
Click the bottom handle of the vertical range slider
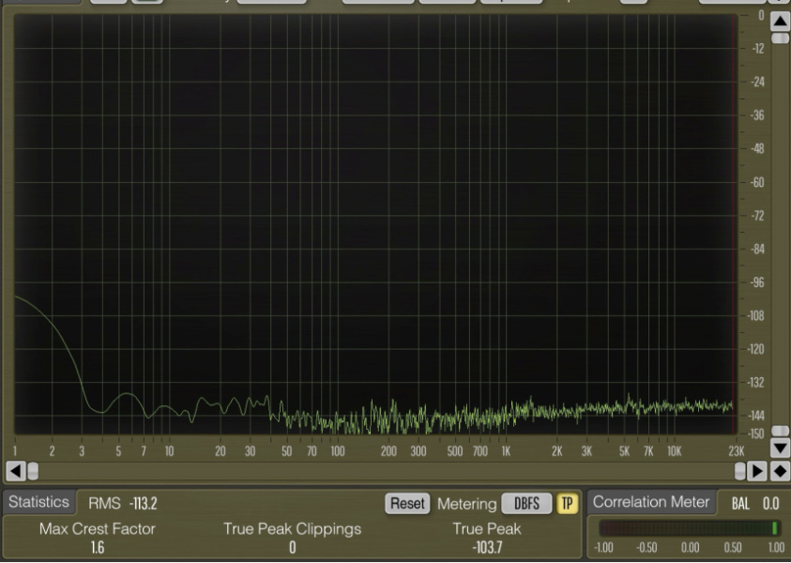(x=780, y=432)
